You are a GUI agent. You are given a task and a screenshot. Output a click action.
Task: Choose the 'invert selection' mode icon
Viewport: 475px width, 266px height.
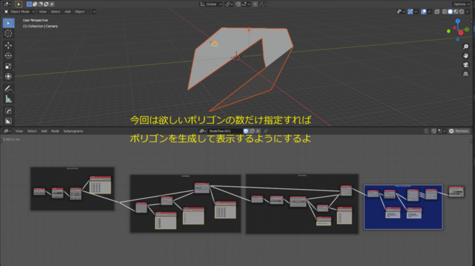click(x=46, y=4)
